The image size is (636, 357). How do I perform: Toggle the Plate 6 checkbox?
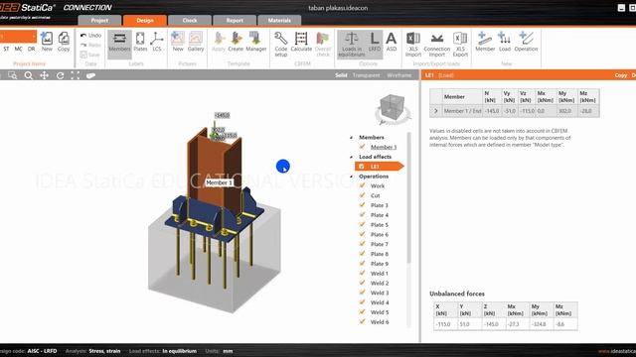[362, 234]
